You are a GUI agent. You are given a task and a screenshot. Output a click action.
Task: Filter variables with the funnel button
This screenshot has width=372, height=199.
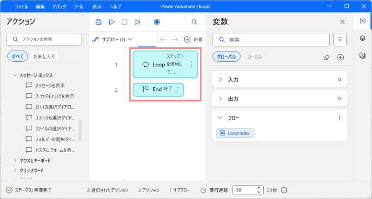pyautogui.click(x=340, y=40)
